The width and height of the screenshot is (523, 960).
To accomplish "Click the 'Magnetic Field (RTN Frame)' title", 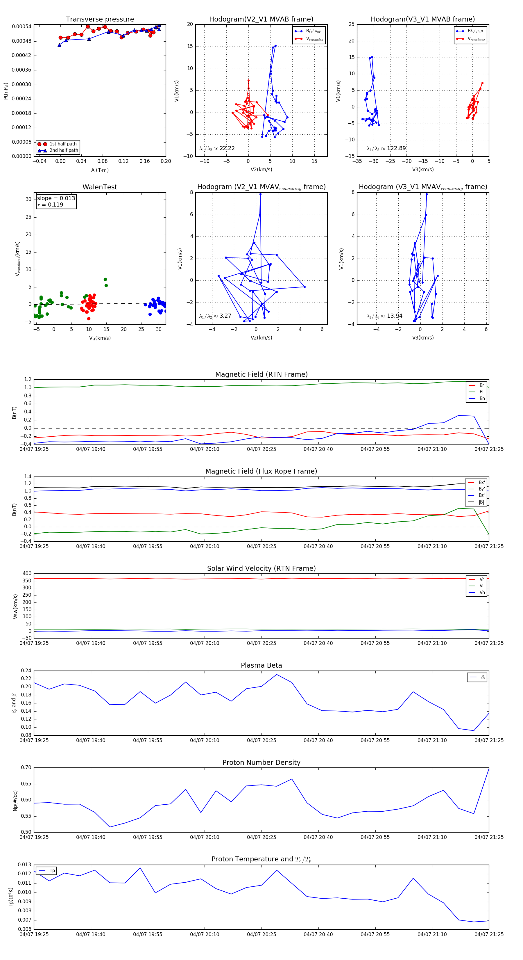I will tap(261, 374).
